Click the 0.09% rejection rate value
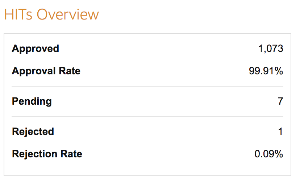The image size is (300, 192). pyautogui.click(x=268, y=154)
